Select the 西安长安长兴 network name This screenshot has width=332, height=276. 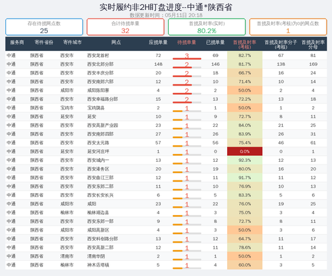coord(100,195)
